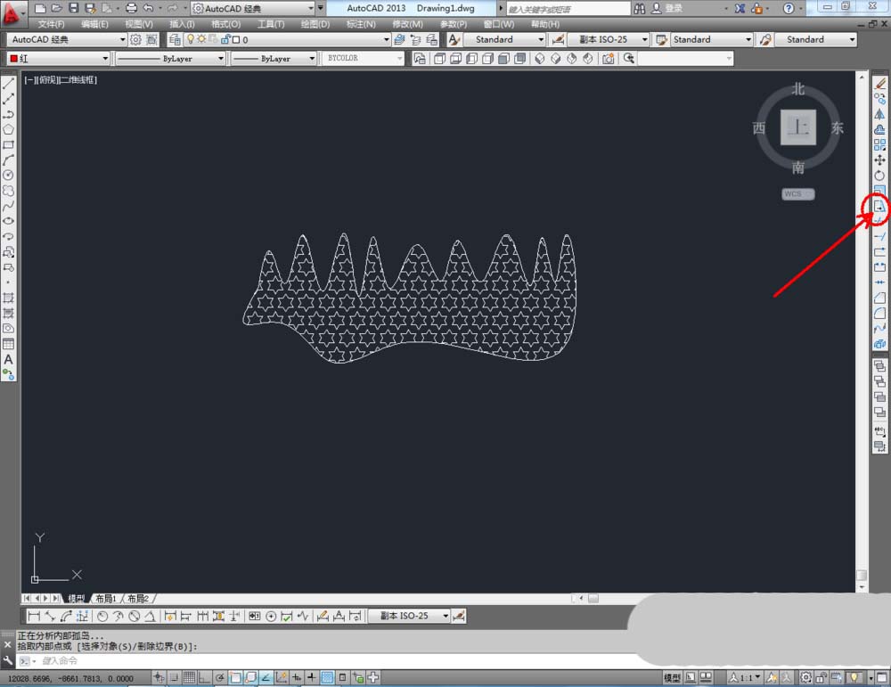Open the 编辑(E) menu
Image resolution: width=891 pixels, height=687 pixels.
94,24
